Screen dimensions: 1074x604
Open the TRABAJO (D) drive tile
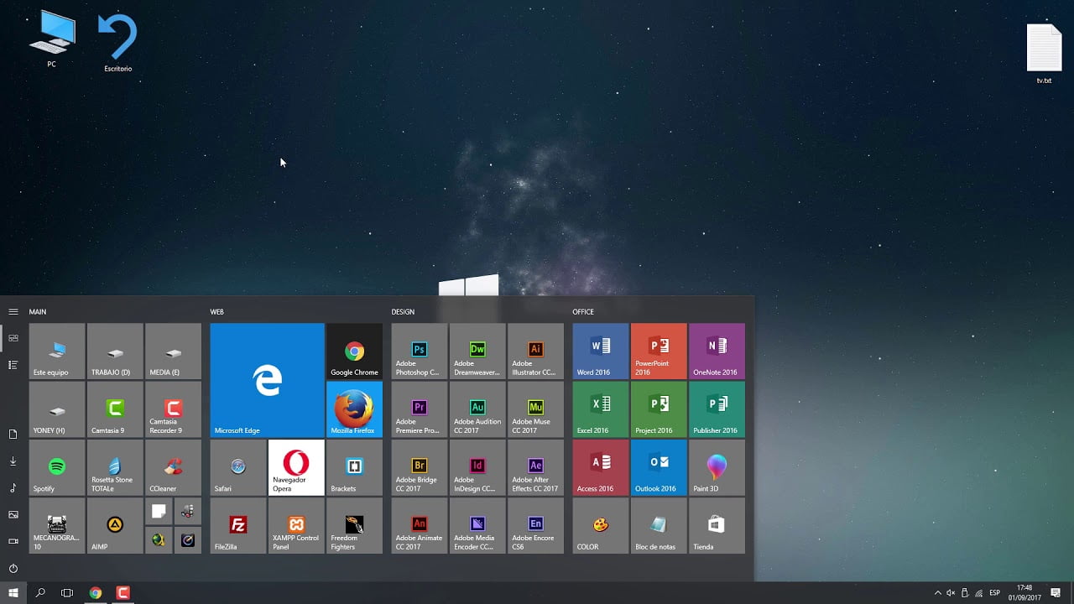coord(115,351)
